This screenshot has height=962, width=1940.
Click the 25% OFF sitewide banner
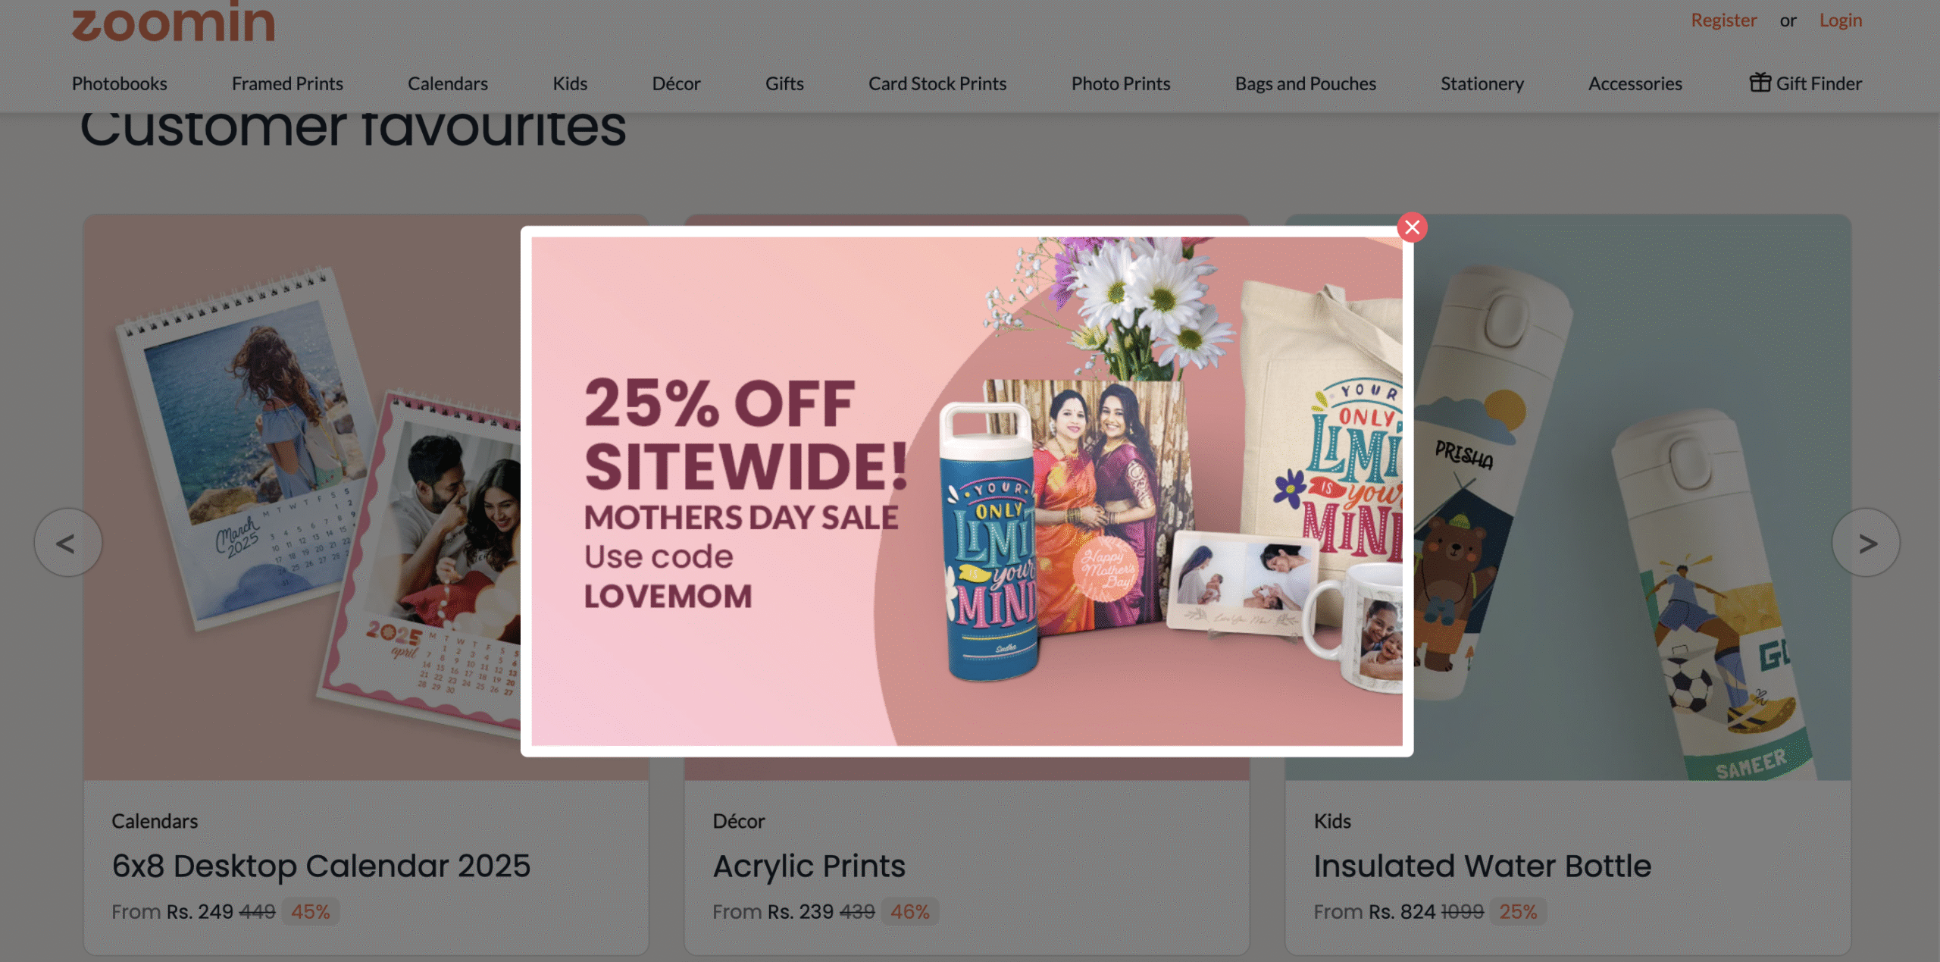pyautogui.click(x=966, y=491)
